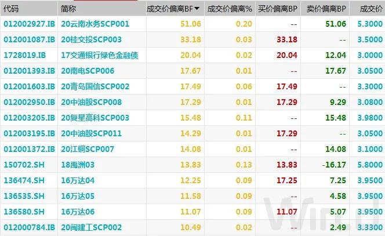
Task: Click the 成交价 column header
Action: [371, 9]
